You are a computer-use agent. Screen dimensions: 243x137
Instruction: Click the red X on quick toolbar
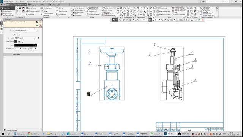202,20
